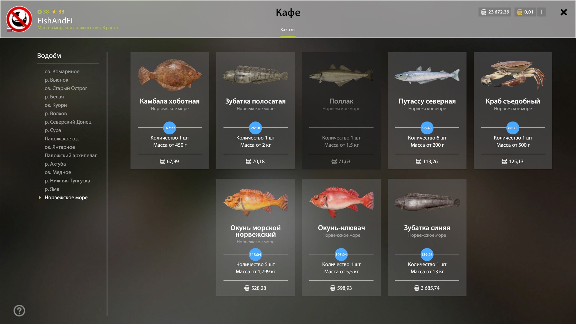Click the waterbody list scrollbar
This screenshot has width=576, height=324.
tap(107, 184)
